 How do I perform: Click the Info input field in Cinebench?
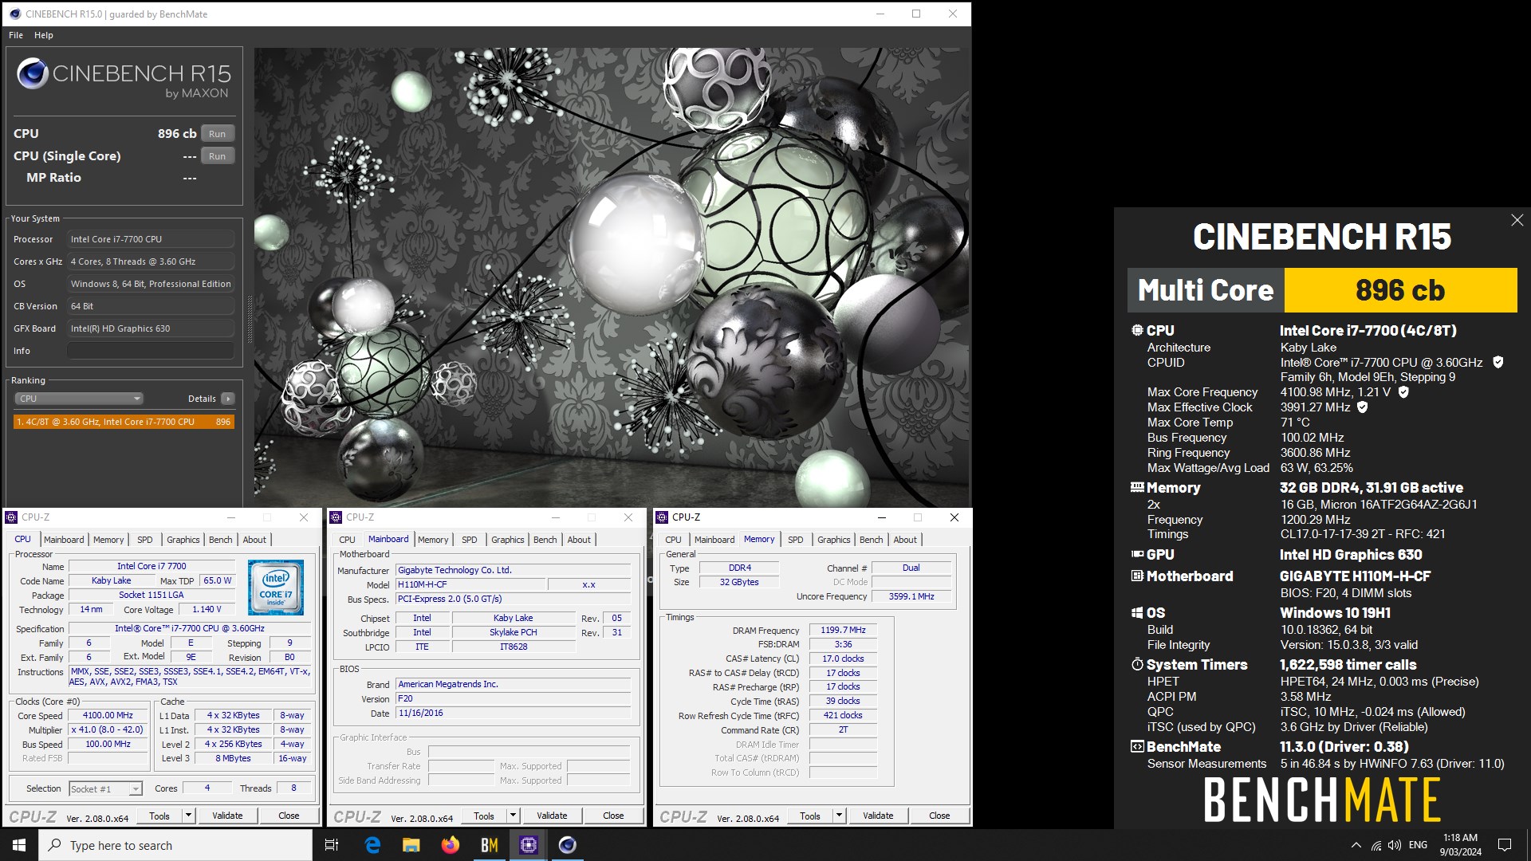pyautogui.click(x=151, y=351)
